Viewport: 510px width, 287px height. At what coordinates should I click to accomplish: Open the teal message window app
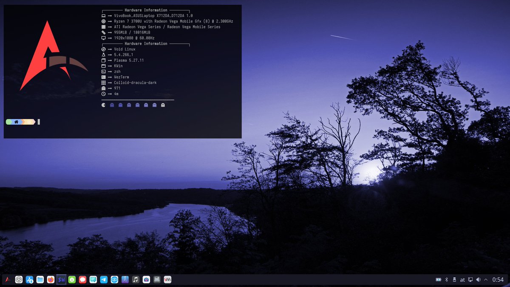[x=93, y=279]
